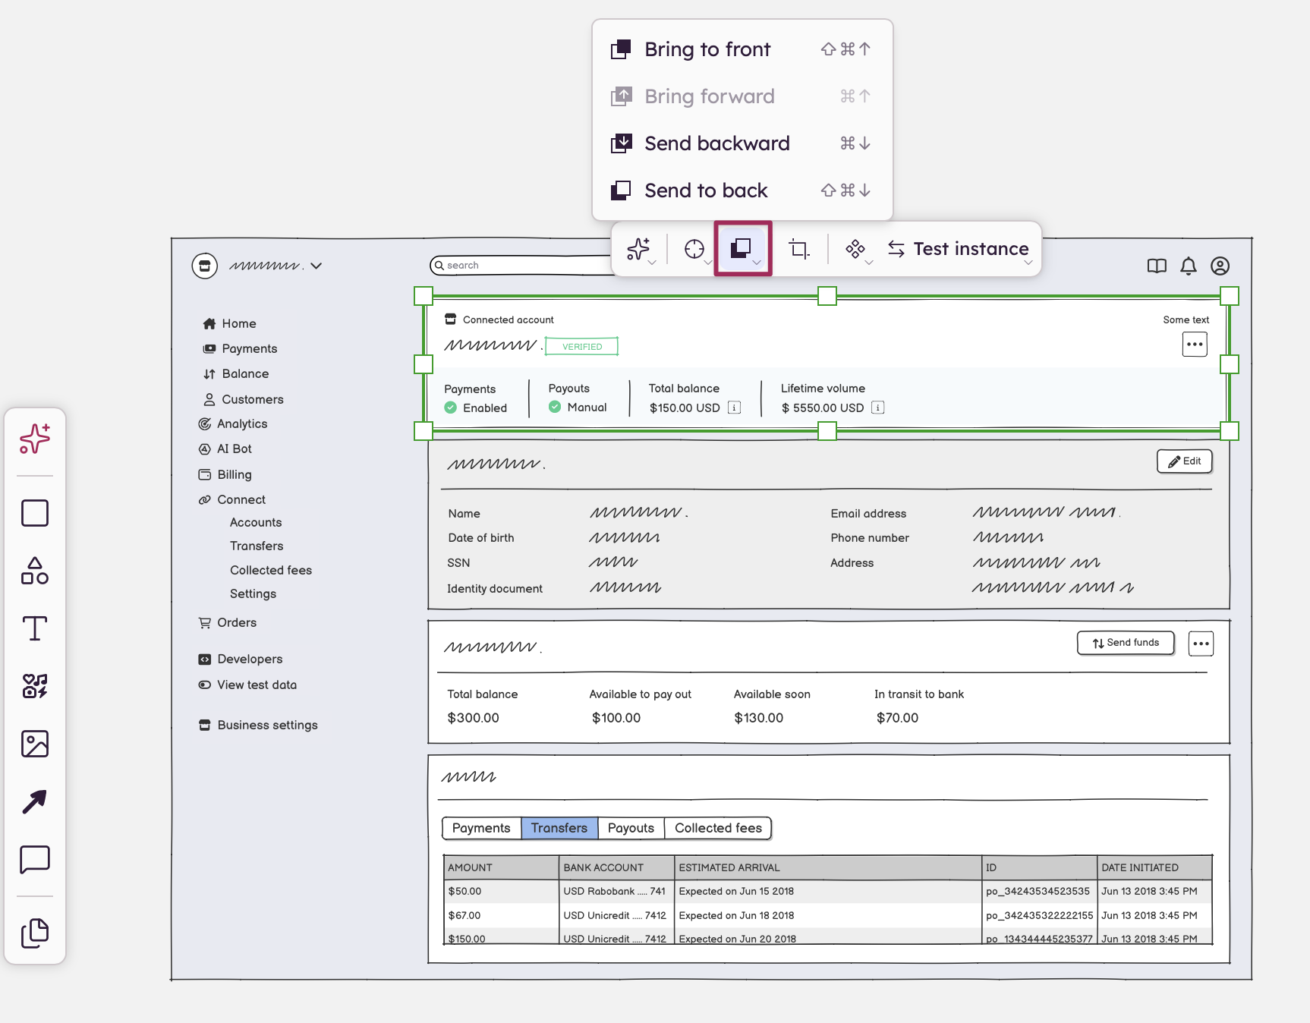Open the user profile icon
The height and width of the screenshot is (1023, 1310).
1220,266
